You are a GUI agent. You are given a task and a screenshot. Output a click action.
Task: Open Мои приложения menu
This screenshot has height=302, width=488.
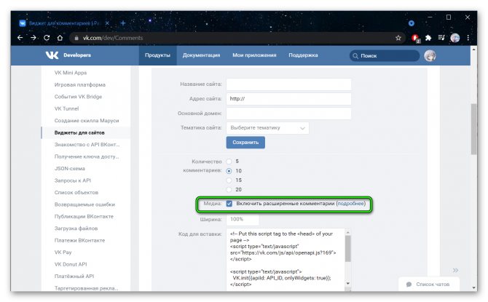click(x=254, y=55)
